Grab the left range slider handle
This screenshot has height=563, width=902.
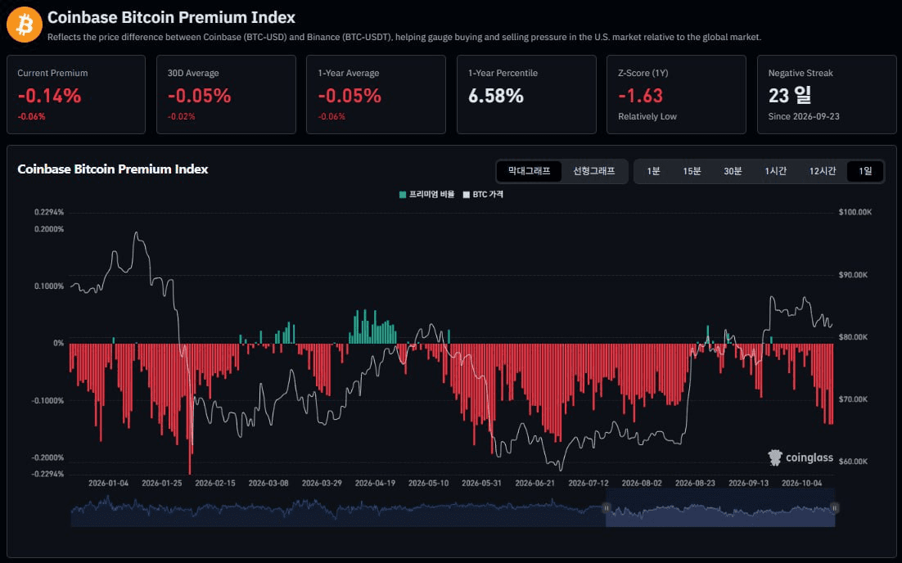click(607, 508)
